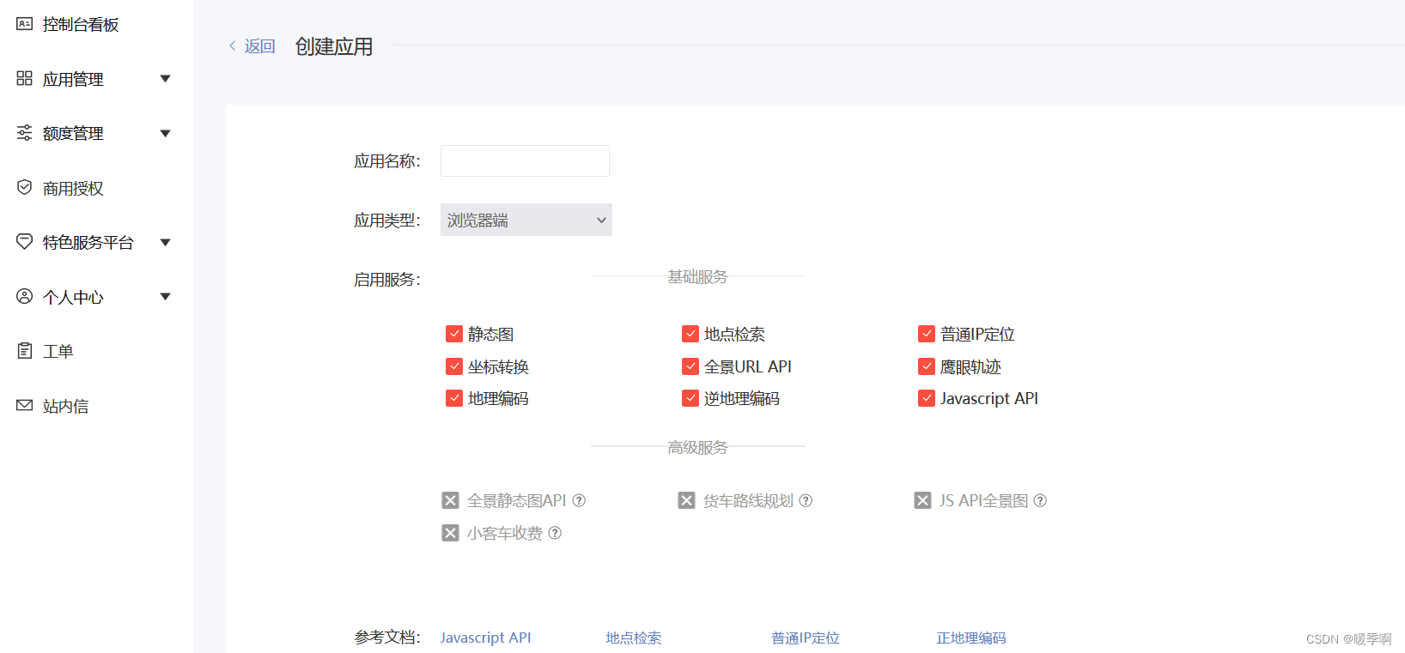Click the disabled 全景静态图API checkbox
Image resolution: width=1405 pixels, height=653 pixels.
pyautogui.click(x=450, y=500)
